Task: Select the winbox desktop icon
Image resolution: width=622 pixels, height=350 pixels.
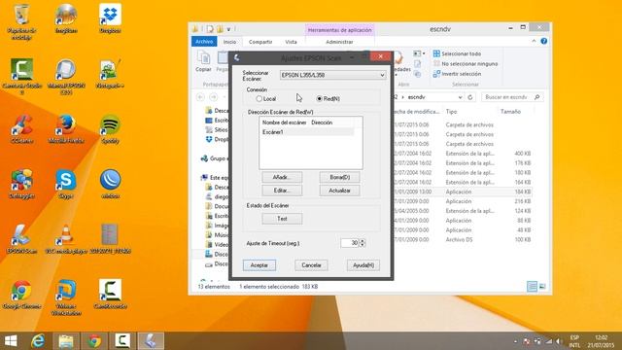Action: click(110, 184)
